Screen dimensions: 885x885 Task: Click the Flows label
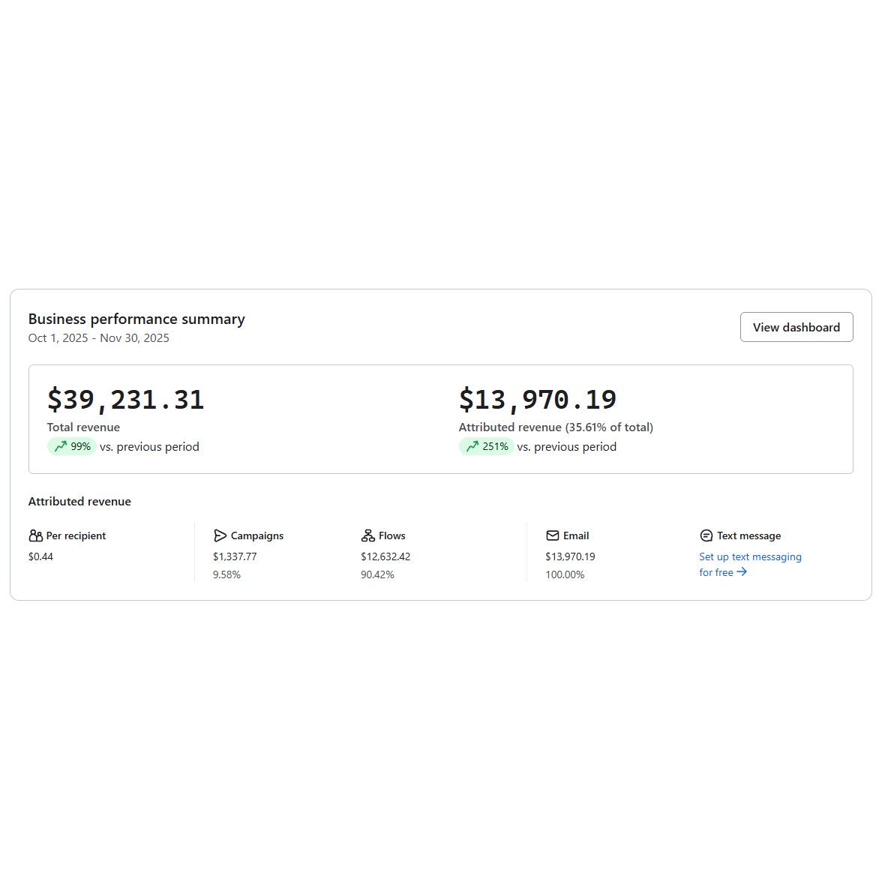click(392, 535)
